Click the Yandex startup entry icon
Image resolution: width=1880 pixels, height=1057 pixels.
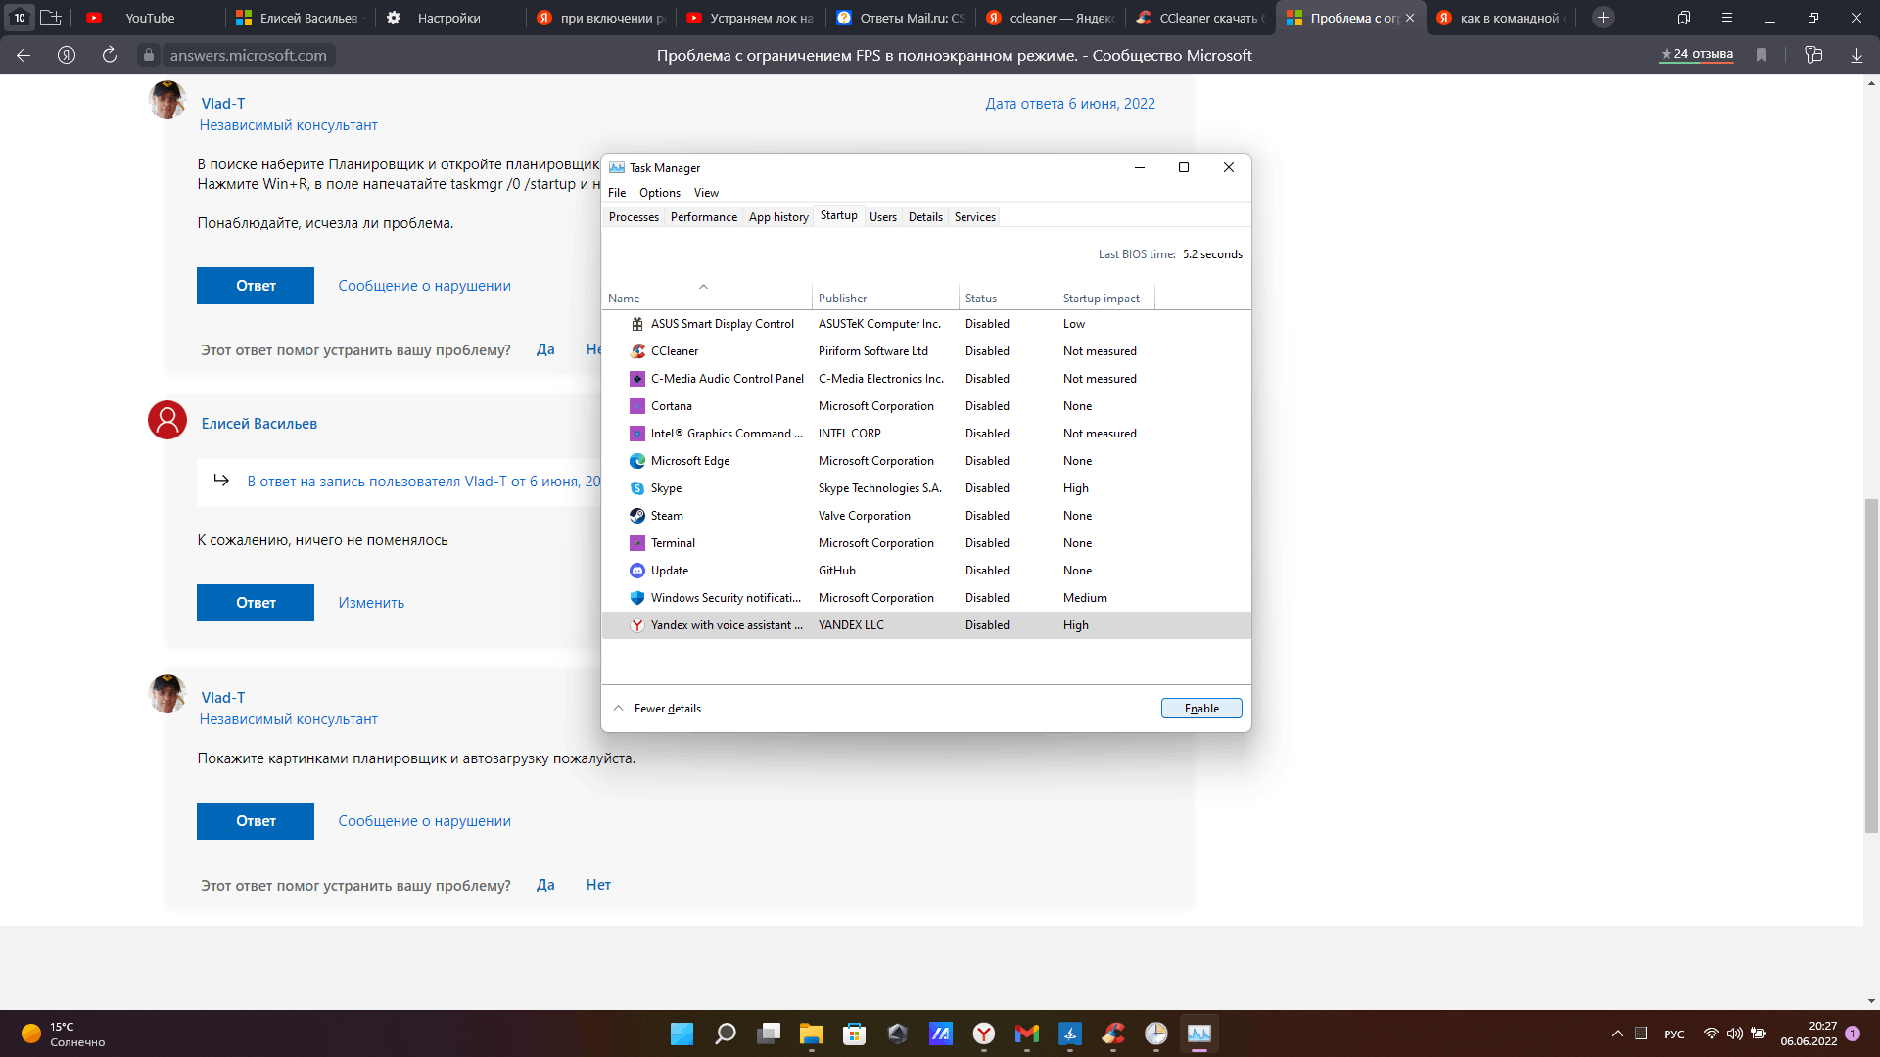pos(637,625)
